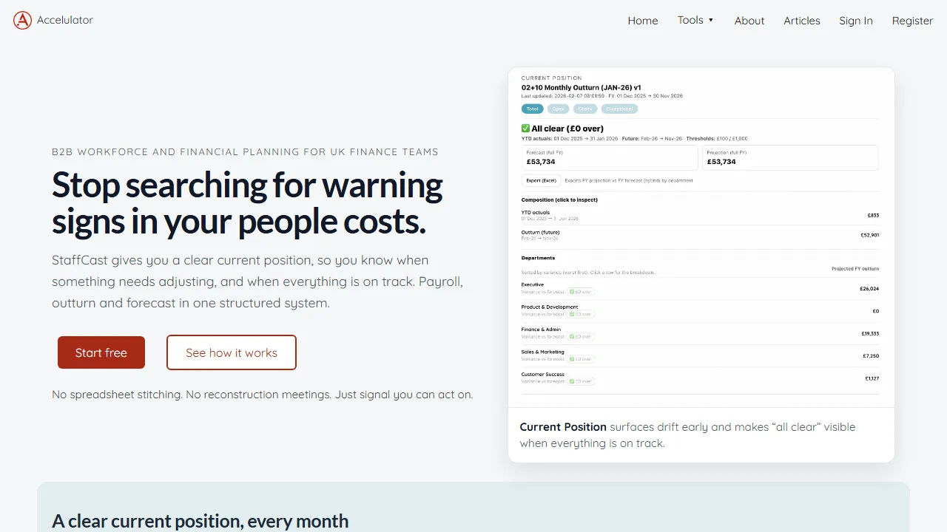Click the £0 over badge for Sales & Marketing

tap(581, 359)
